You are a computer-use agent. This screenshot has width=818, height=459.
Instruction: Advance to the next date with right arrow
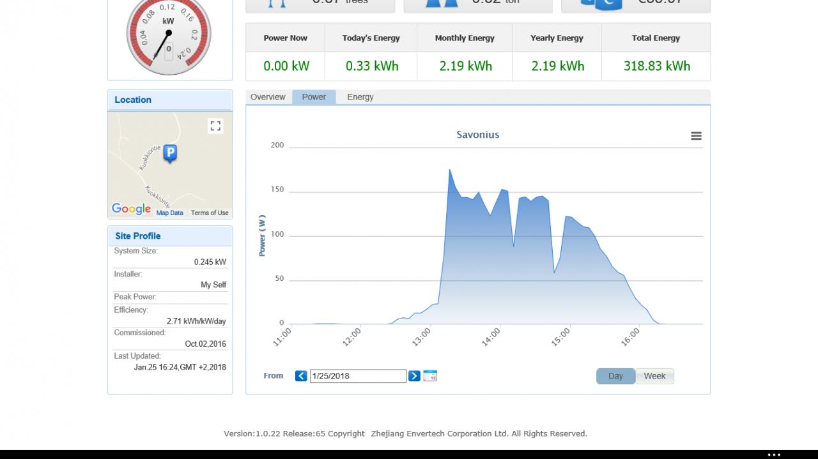414,376
